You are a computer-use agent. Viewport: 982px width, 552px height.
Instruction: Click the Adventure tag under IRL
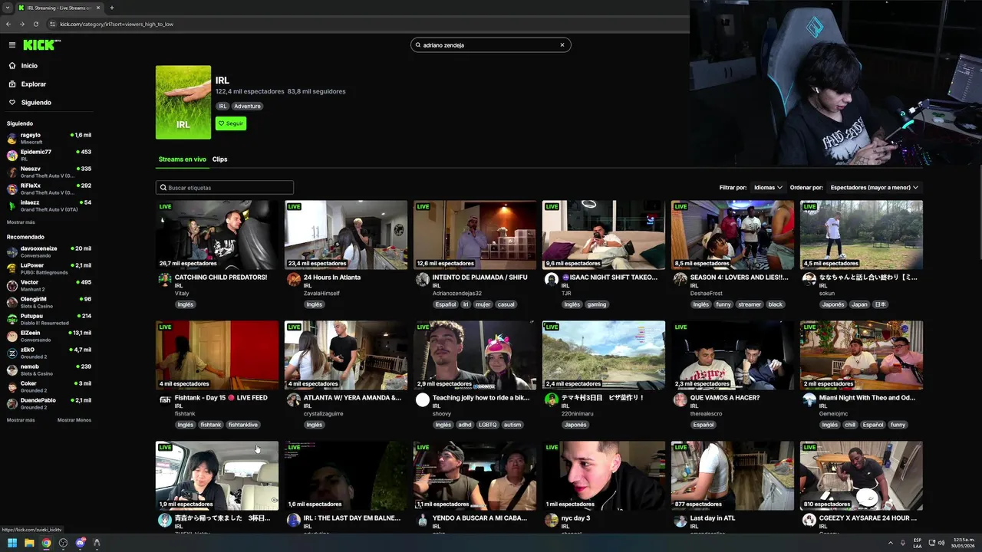[x=248, y=107]
